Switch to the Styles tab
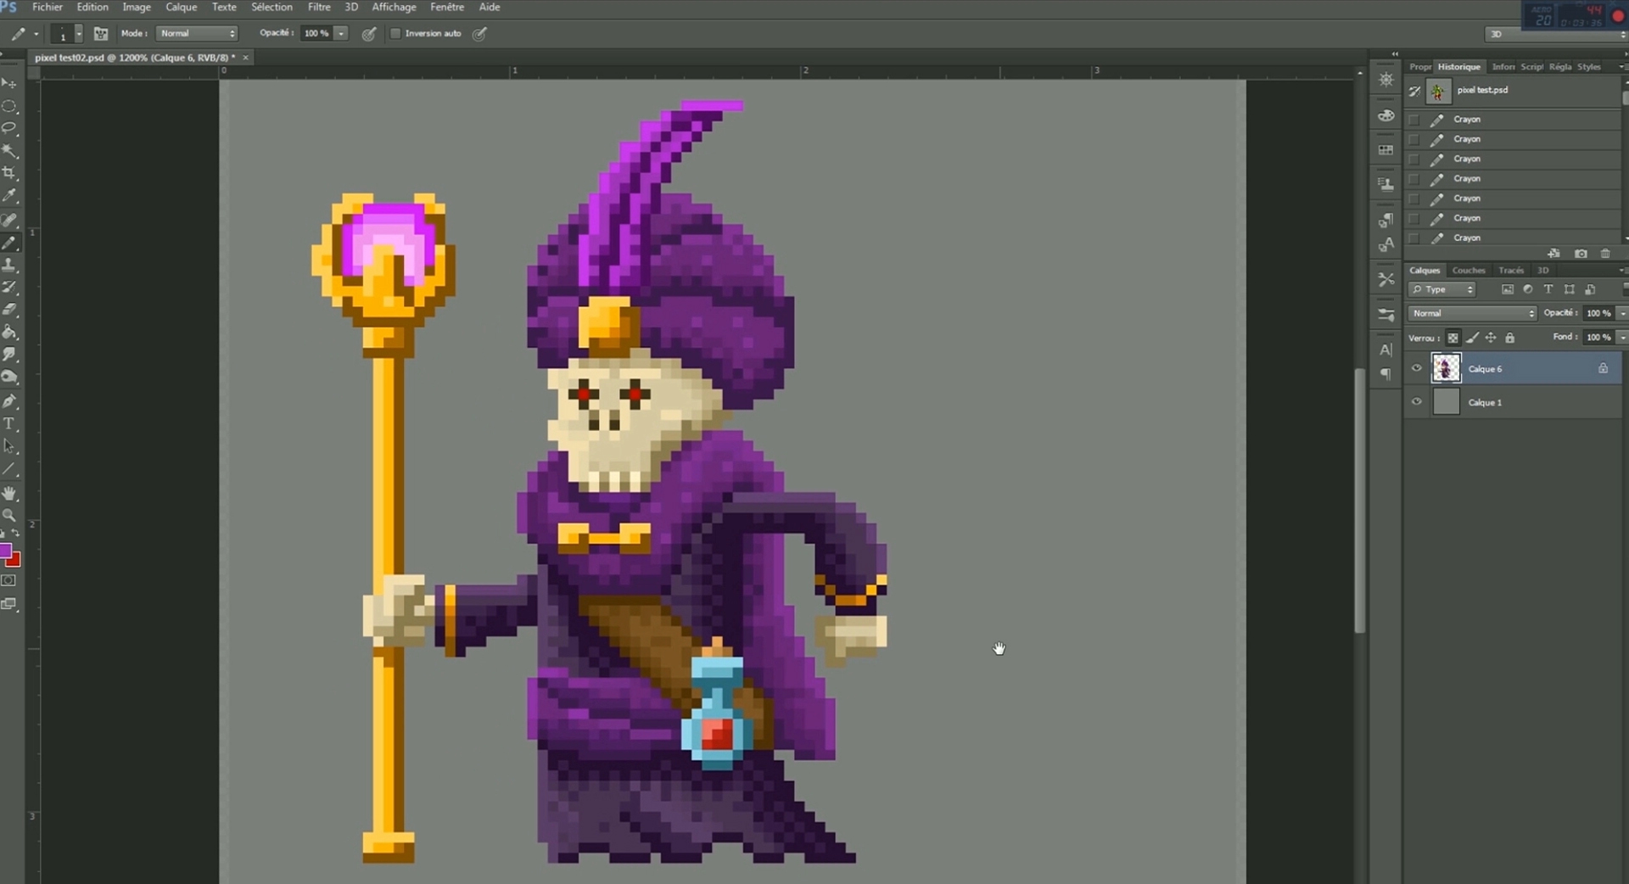The width and height of the screenshot is (1629, 884). [1589, 67]
